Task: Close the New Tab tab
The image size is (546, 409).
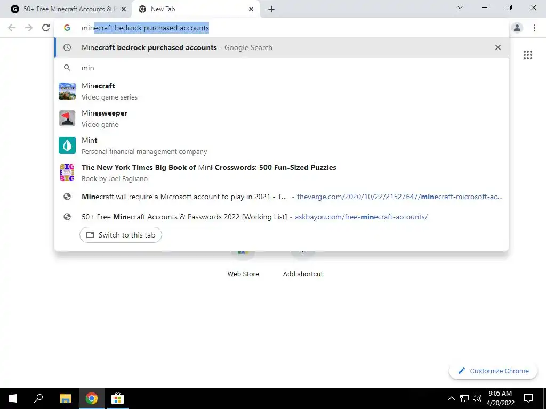Action: 251,9
